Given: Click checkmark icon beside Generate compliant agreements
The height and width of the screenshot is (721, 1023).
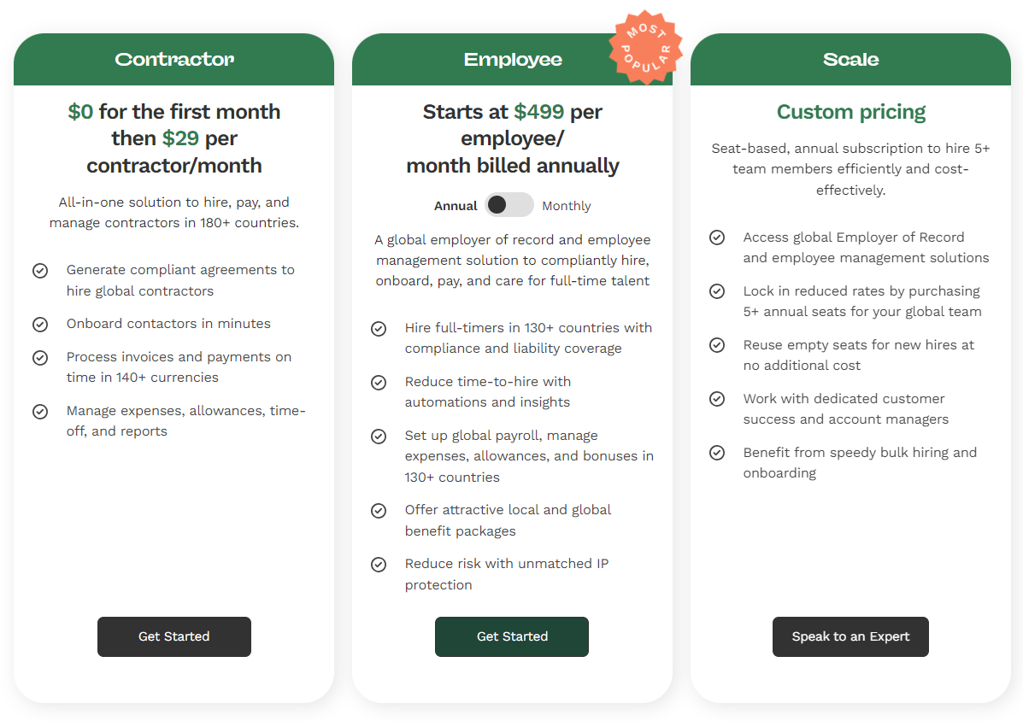Looking at the screenshot, I should point(40,271).
